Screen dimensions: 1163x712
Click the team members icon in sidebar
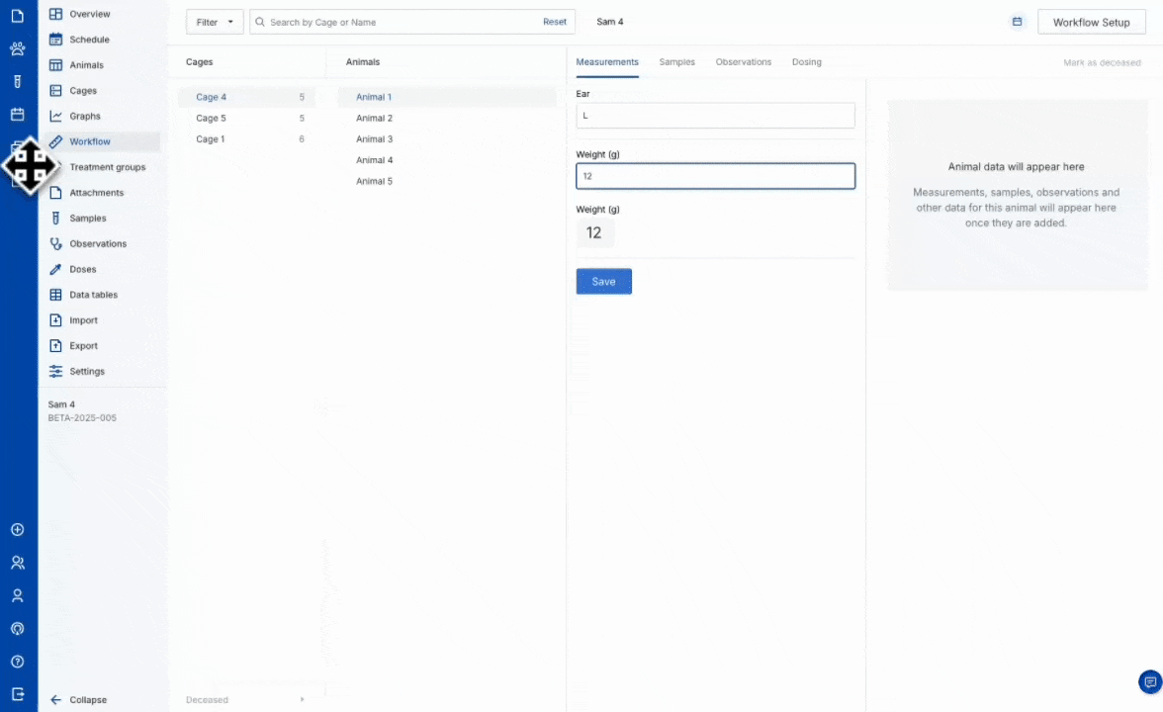[x=17, y=563]
